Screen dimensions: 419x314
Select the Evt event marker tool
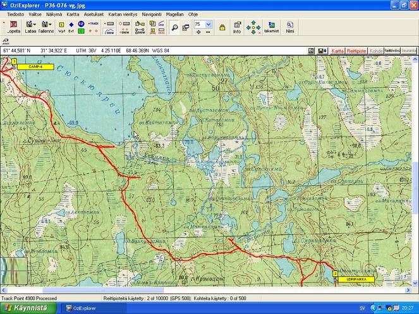(71, 26)
